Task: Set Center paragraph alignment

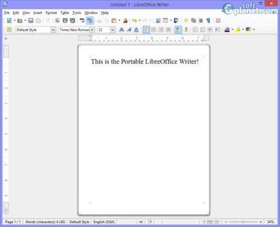Action: point(153,30)
